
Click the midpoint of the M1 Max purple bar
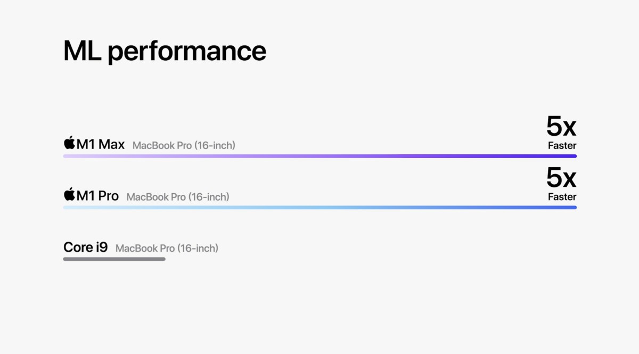coord(319,156)
